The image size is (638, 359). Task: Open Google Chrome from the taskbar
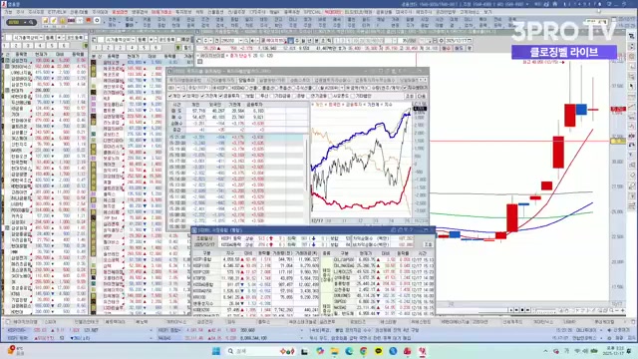(363, 351)
